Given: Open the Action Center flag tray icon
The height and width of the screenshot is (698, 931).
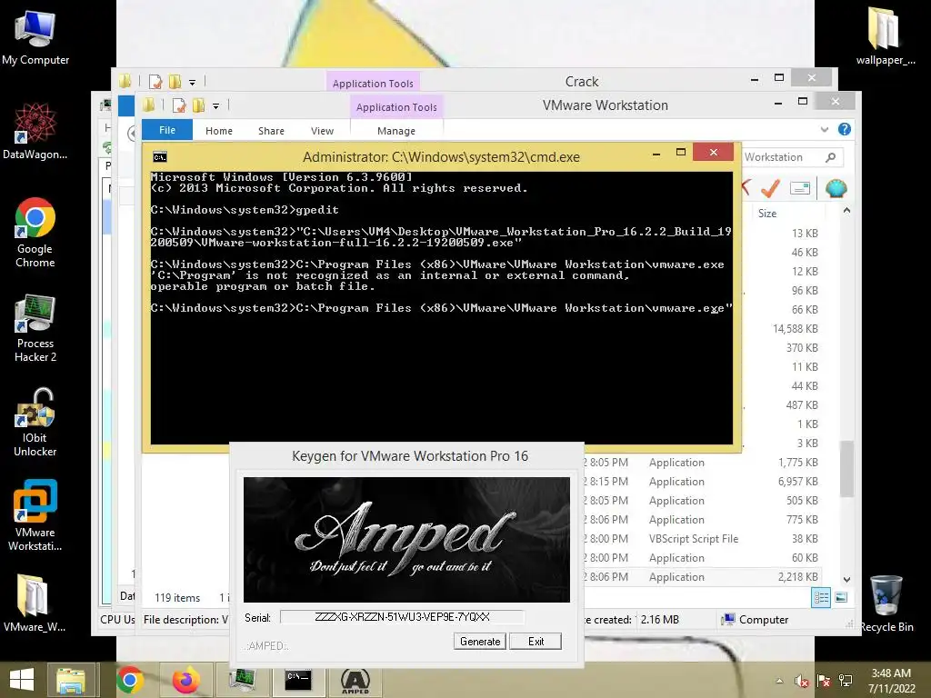Looking at the screenshot, I should [x=824, y=682].
